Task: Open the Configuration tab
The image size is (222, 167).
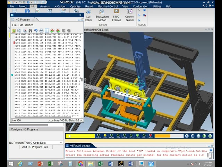Action: (x=140, y=6)
